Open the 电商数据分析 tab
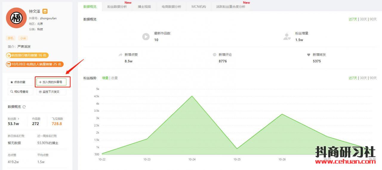Image resolution: width=382 pixels, height=170 pixels. pos(171,7)
